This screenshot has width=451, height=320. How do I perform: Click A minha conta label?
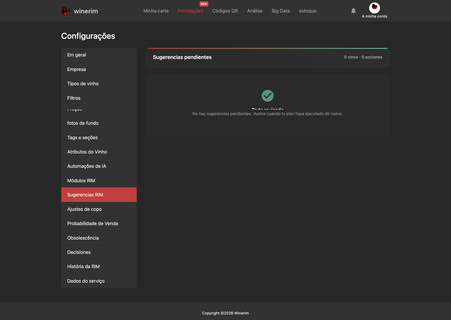point(374,16)
